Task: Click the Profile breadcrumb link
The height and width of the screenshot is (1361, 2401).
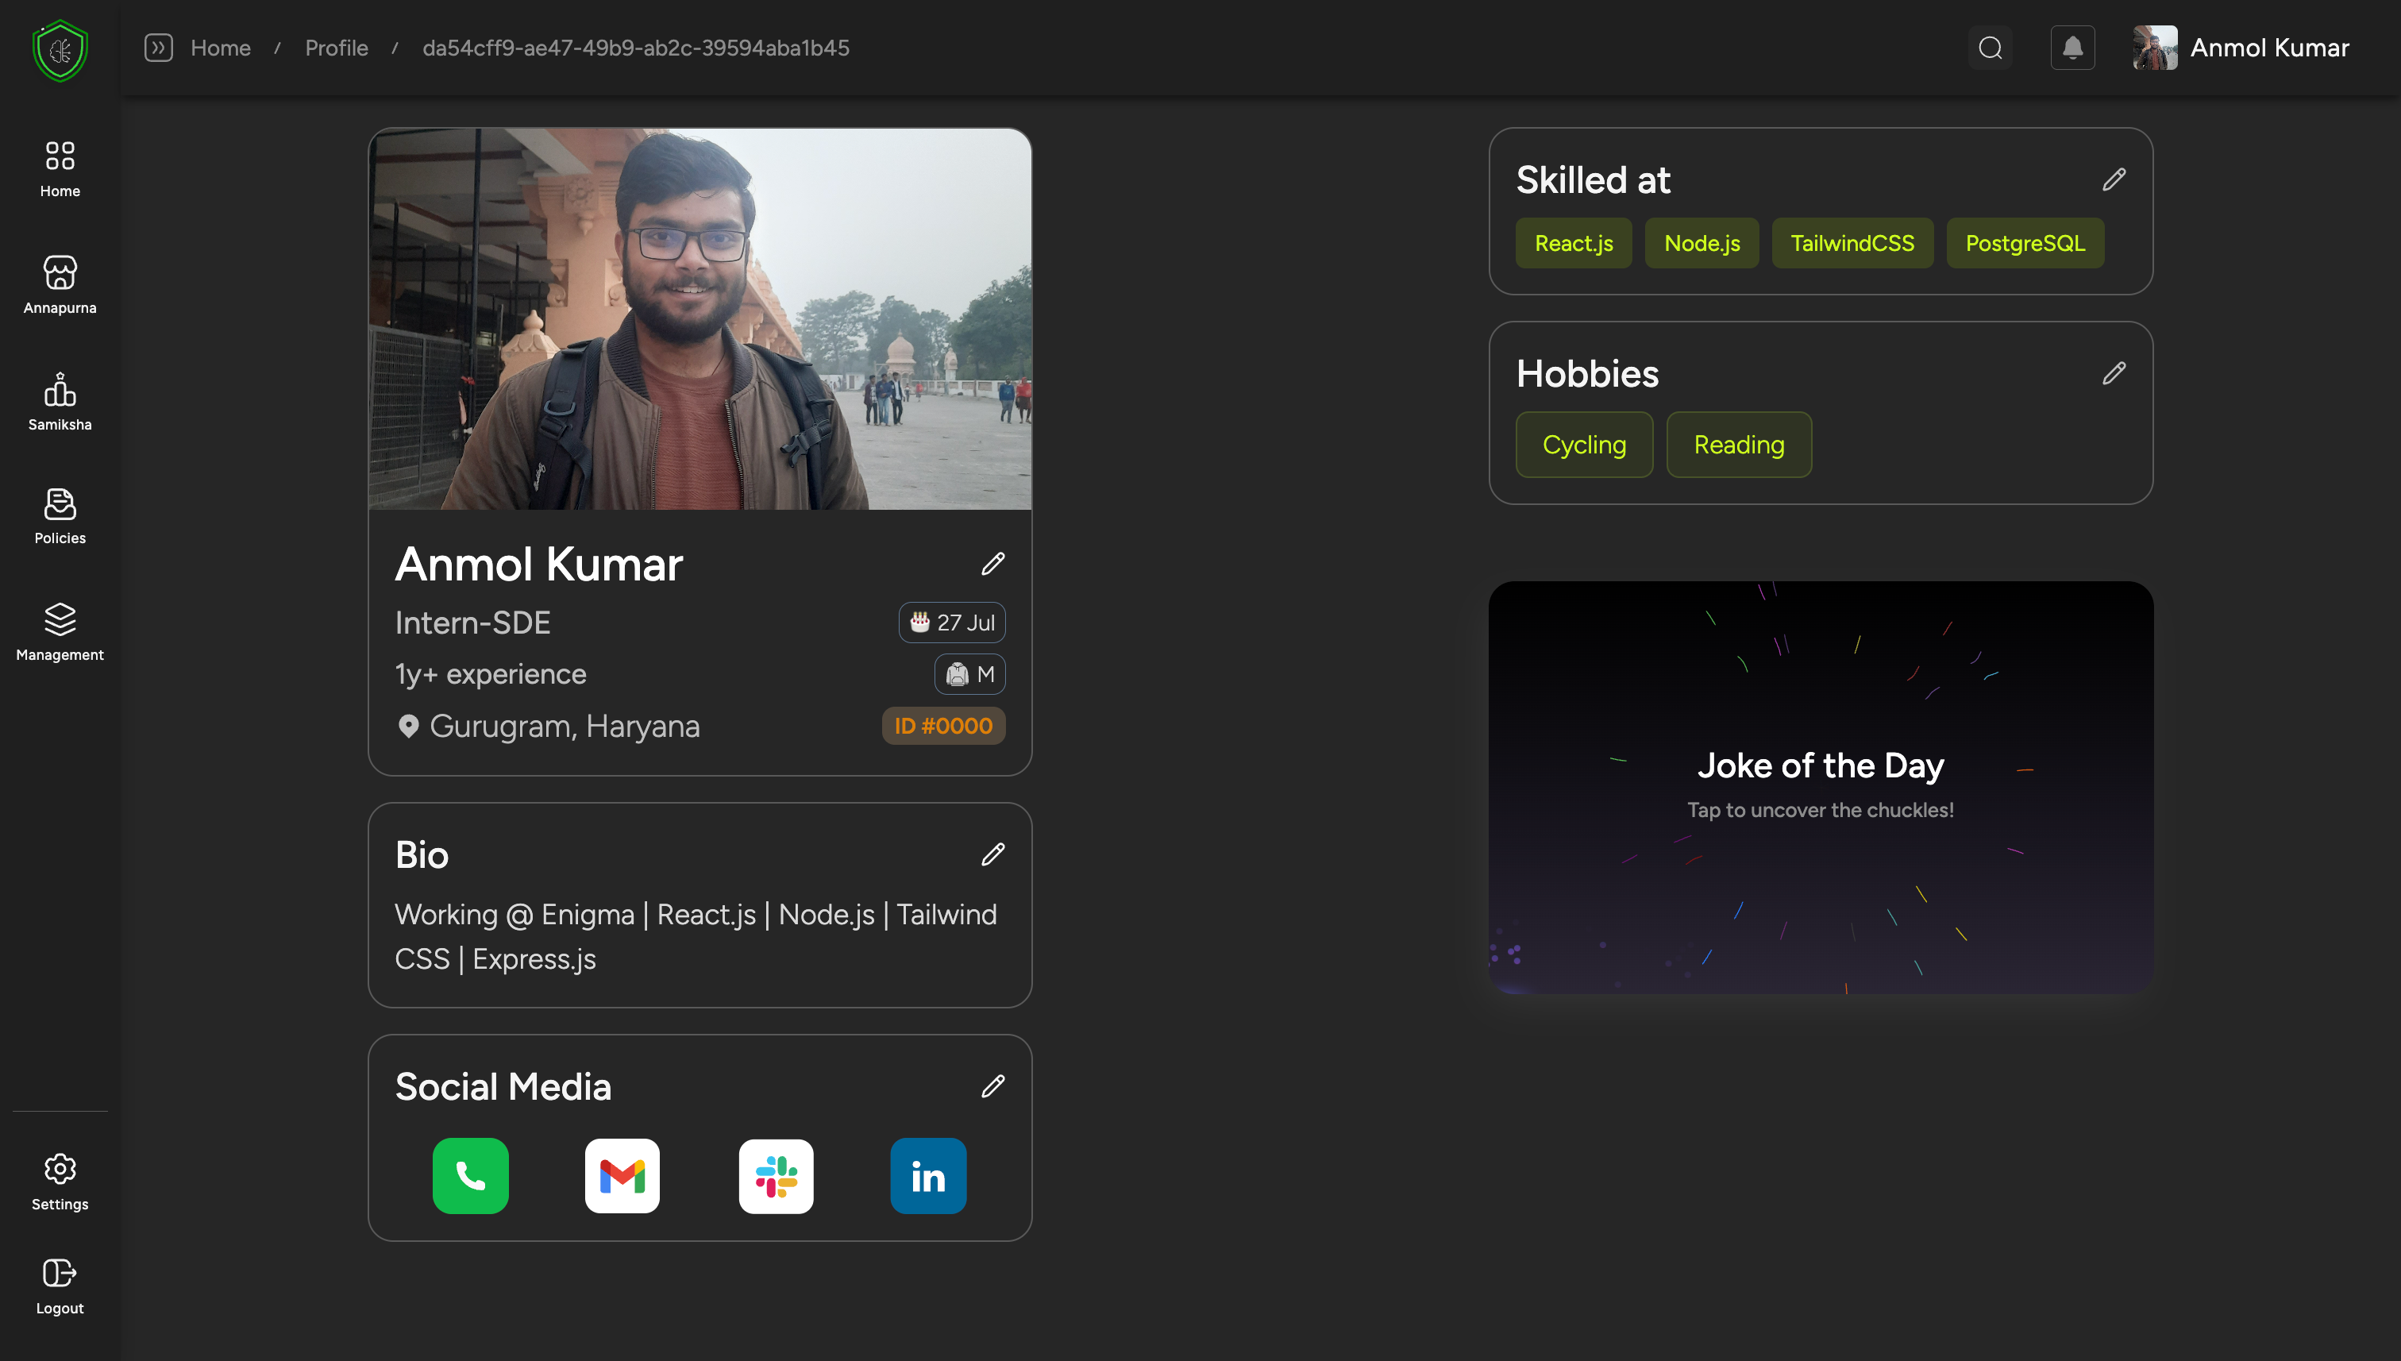Action: (x=337, y=48)
